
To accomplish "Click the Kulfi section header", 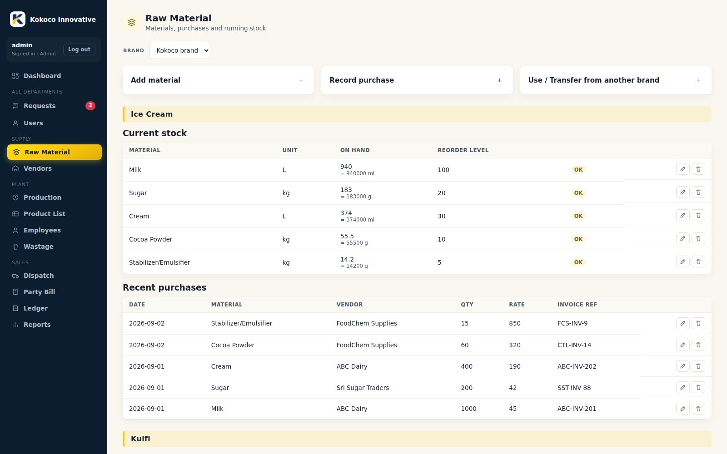I will click(x=417, y=439).
